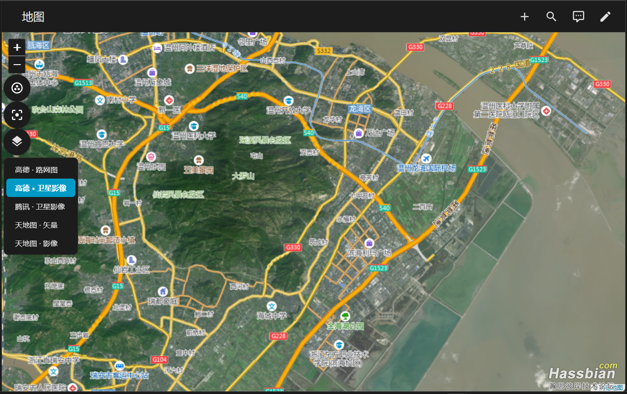627x394 pixels.
Task: Click the 龙湾区 district label
Action: coord(360,109)
